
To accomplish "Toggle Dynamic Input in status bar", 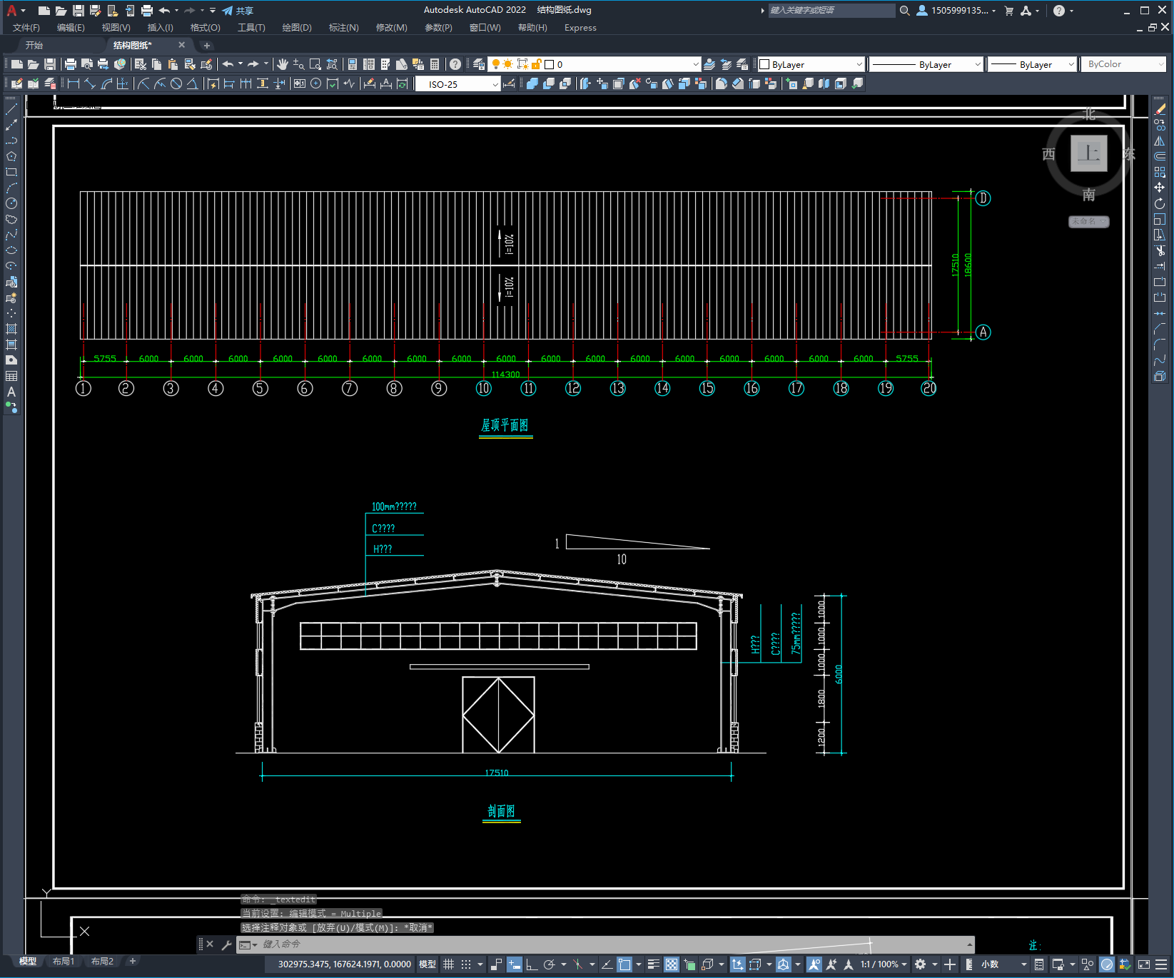I will coord(515,964).
